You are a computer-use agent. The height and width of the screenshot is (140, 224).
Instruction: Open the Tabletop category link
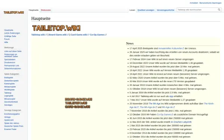8,93
